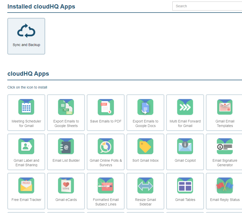Click Gmail Online Polls & Surveys chart icon

pos(106,146)
